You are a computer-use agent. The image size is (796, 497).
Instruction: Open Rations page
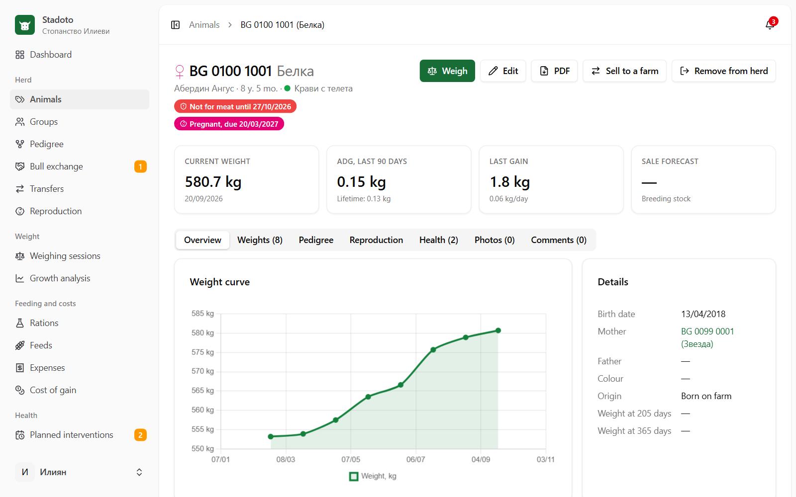tap(80, 323)
